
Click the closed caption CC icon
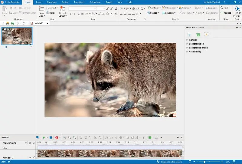coord(150,138)
